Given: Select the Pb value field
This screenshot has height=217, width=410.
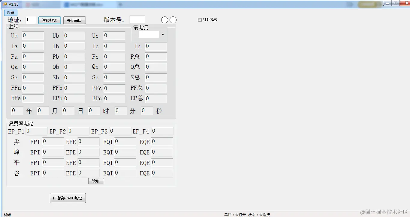Looking at the screenshot, I should [74, 57].
